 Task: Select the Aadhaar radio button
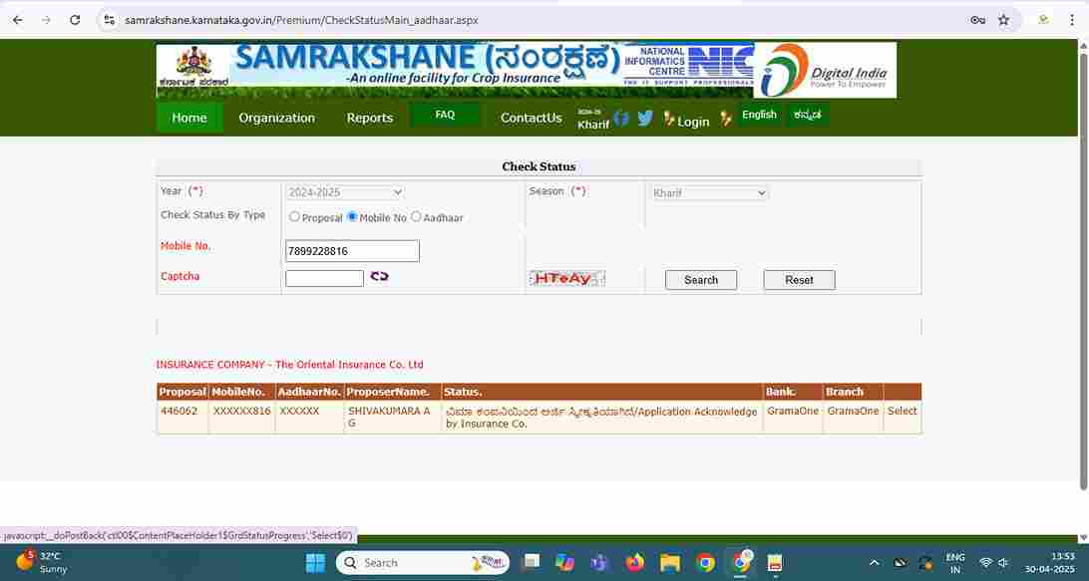click(x=416, y=216)
